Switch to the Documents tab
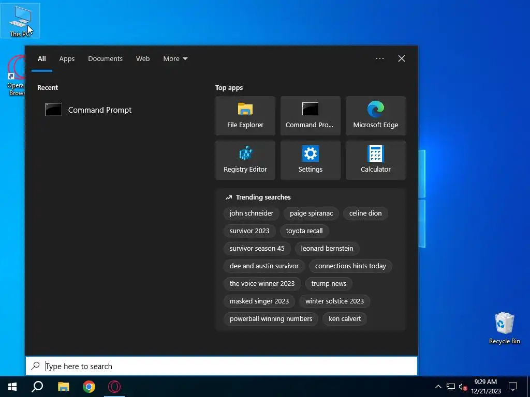This screenshot has width=530, height=397. pyautogui.click(x=105, y=59)
